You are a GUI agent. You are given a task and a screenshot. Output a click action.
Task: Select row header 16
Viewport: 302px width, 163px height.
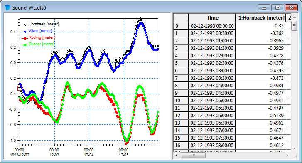coord(181,146)
